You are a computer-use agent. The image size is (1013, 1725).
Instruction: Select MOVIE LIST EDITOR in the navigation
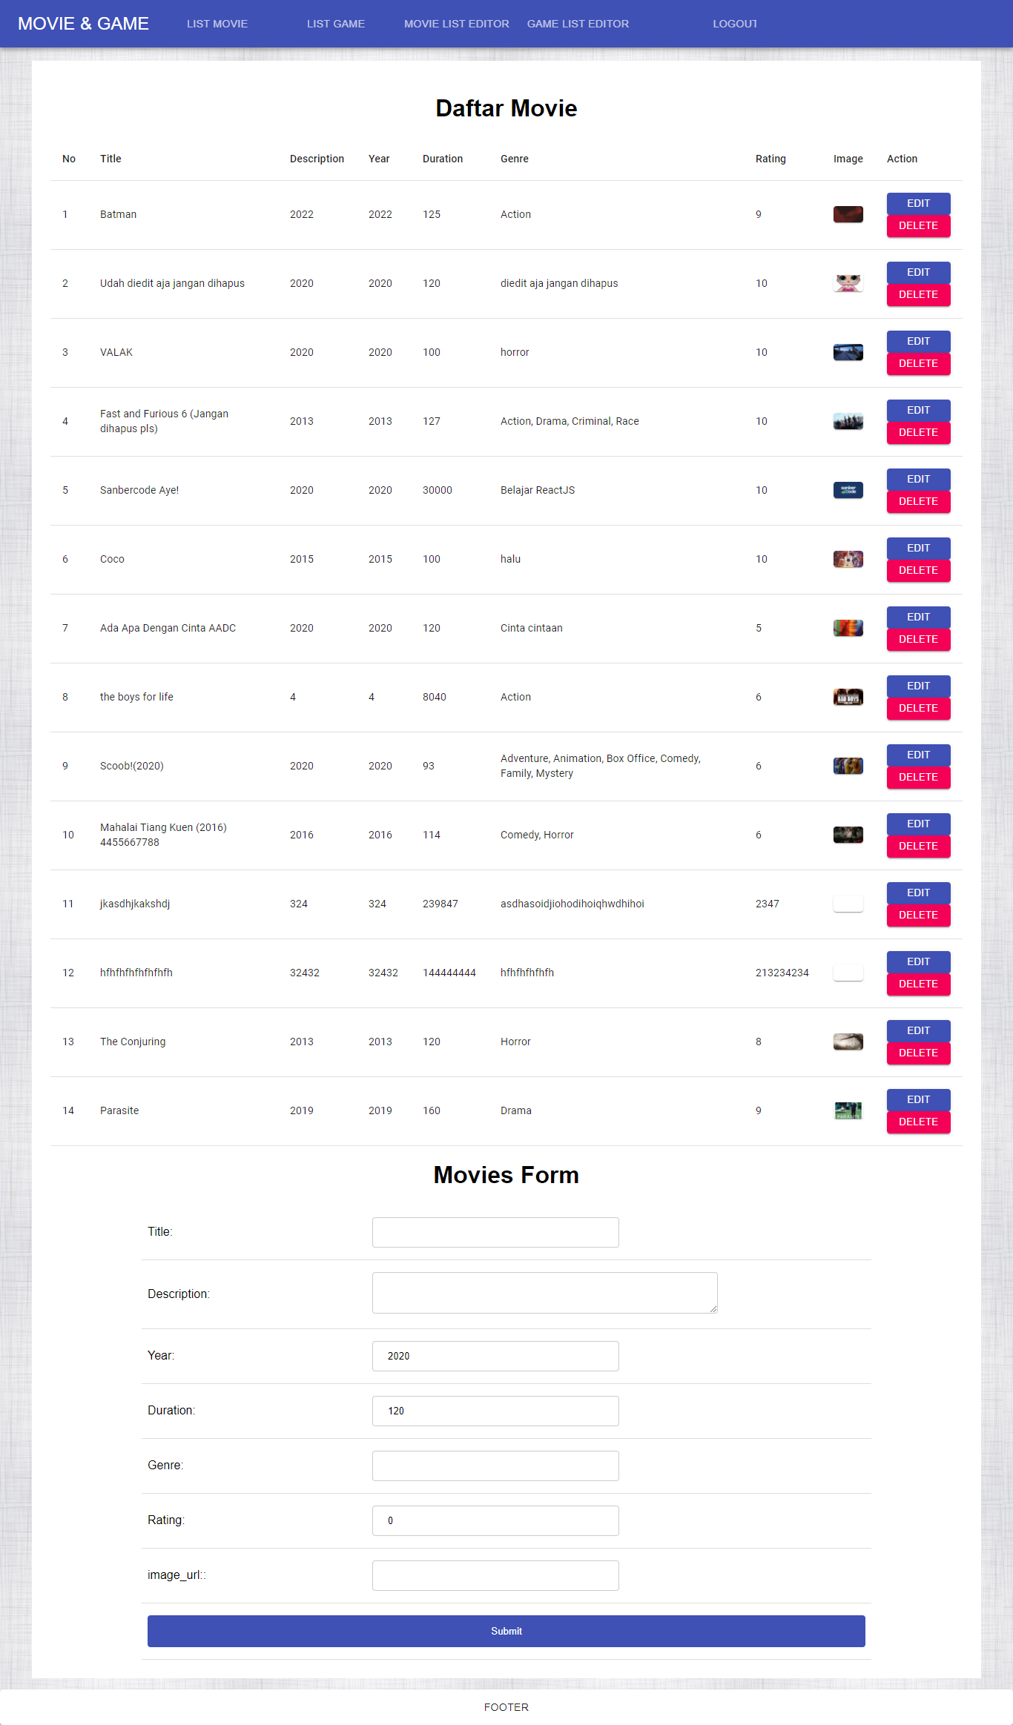pyautogui.click(x=456, y=24)
